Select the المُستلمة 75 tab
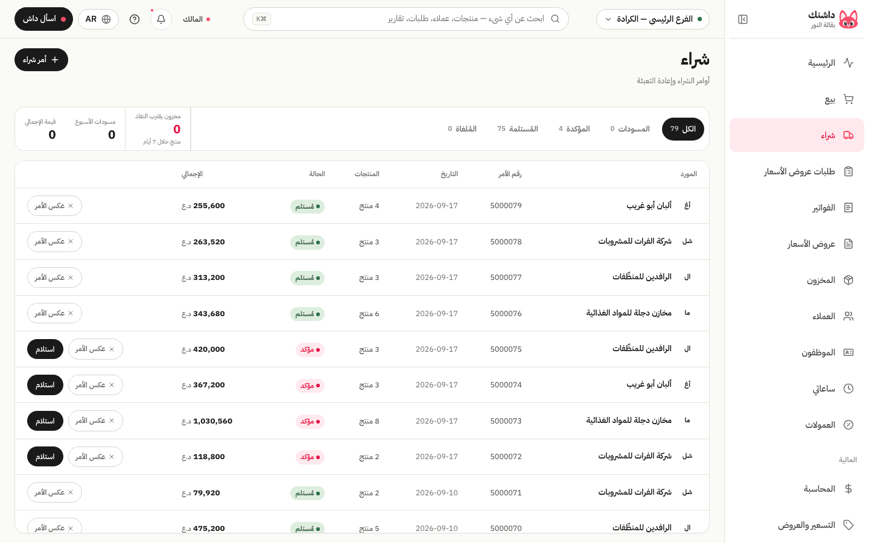The width and height of the screenshot is (869, 543). point(518,129)
